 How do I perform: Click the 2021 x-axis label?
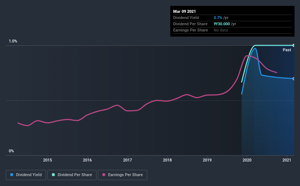[287, 160]
